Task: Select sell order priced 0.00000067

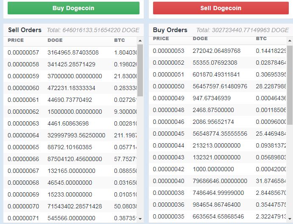Action: click(70, 171)
